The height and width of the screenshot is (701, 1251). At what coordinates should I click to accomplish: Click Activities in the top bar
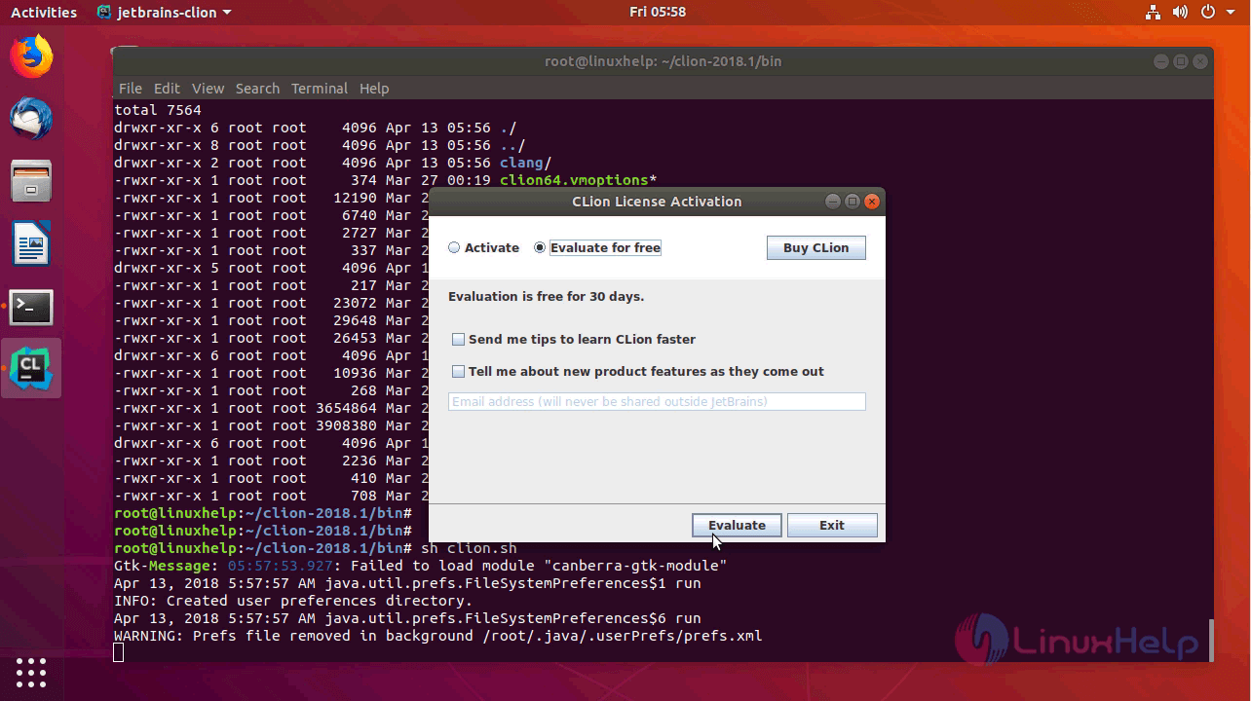coord(44,13)
